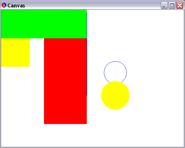
Task: Click the blank canvas area beneath the red rectangle
Action: tap(65, 135)
